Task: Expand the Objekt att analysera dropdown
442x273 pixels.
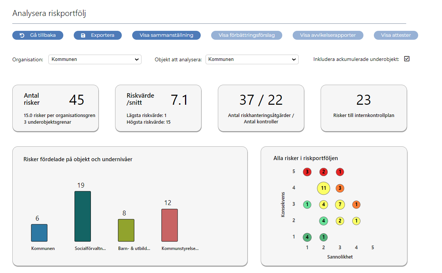Action: point(252,59)
